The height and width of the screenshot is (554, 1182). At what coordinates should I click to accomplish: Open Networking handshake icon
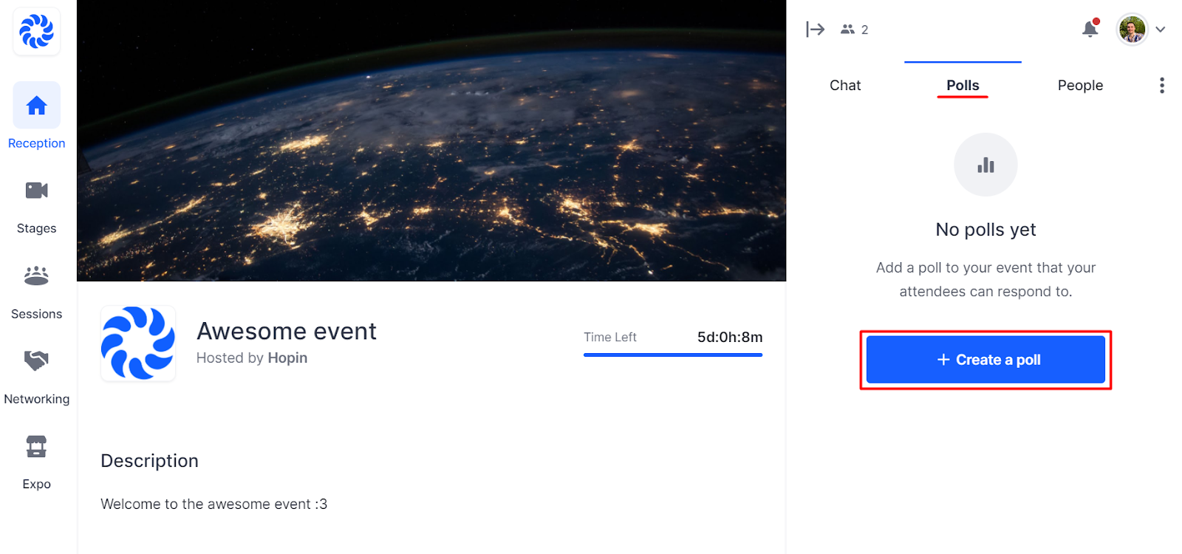36,360
